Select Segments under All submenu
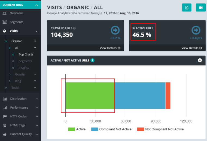Screen dimensions: 207x141 click(x=25, y=61)
